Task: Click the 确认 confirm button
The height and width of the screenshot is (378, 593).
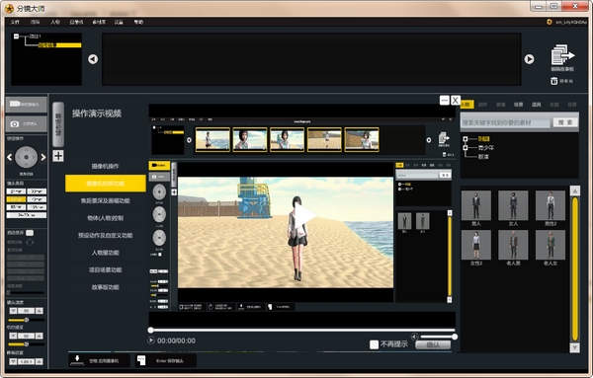Action: pos(433,344)
